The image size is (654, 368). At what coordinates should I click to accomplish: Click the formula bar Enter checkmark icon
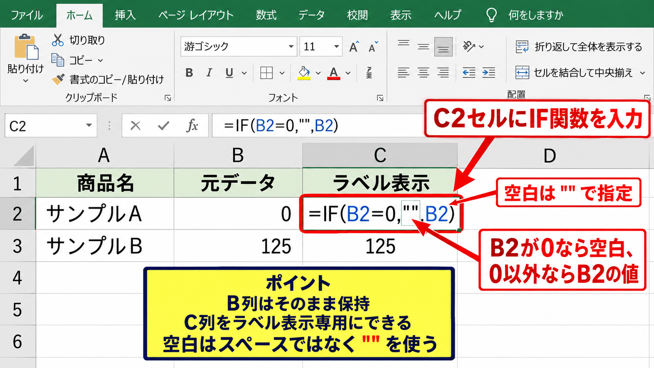coord(163,126)
